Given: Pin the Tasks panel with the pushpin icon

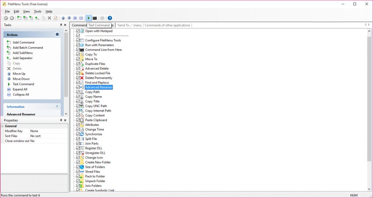Looking at the screenshot, I should 61,25.
